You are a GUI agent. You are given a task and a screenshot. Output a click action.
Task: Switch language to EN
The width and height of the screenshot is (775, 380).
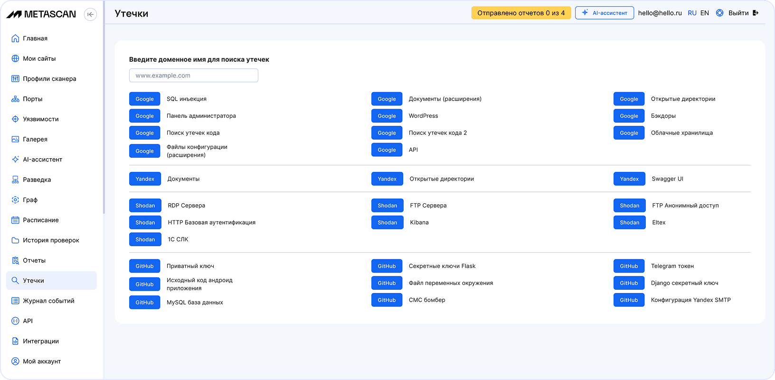[705, 13]
